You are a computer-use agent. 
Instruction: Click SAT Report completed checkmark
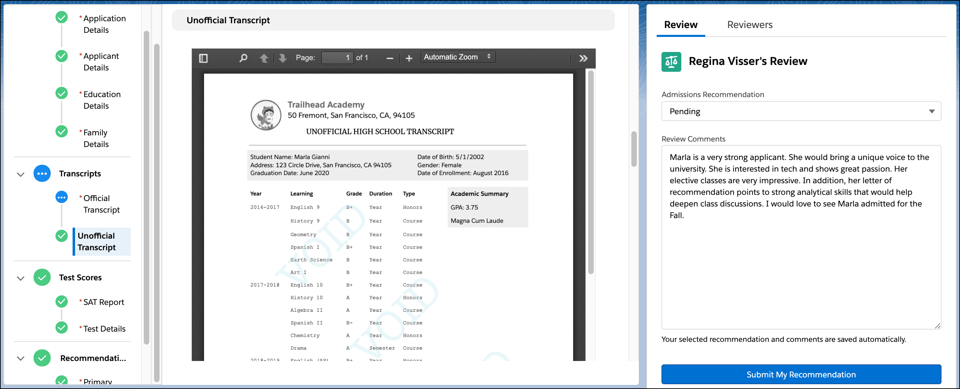(x=62, y=301)
